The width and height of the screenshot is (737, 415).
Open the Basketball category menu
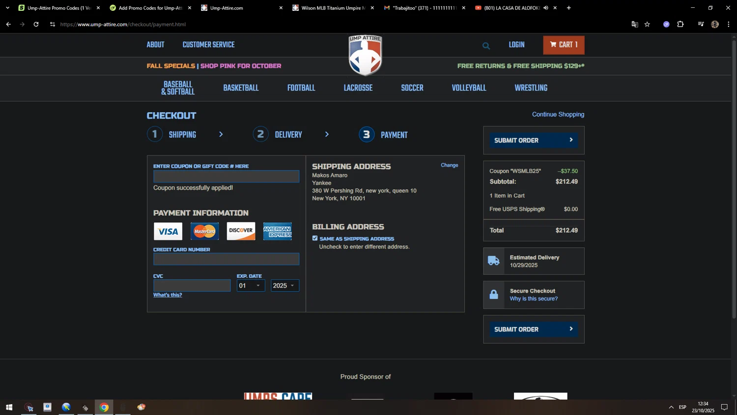(241, 89)
